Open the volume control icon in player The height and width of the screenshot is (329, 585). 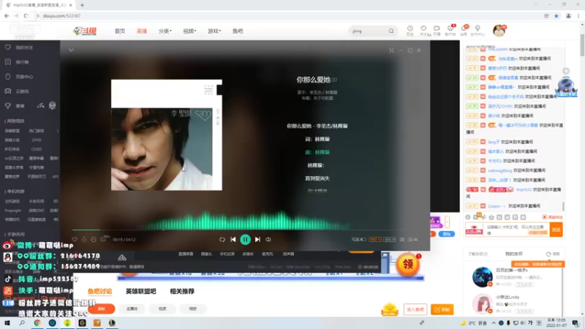point(268,240)
